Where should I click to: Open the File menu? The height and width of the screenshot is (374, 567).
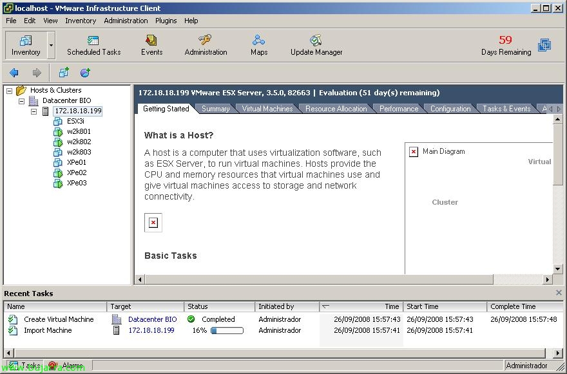pyautogui.click(x=11, y=21)
